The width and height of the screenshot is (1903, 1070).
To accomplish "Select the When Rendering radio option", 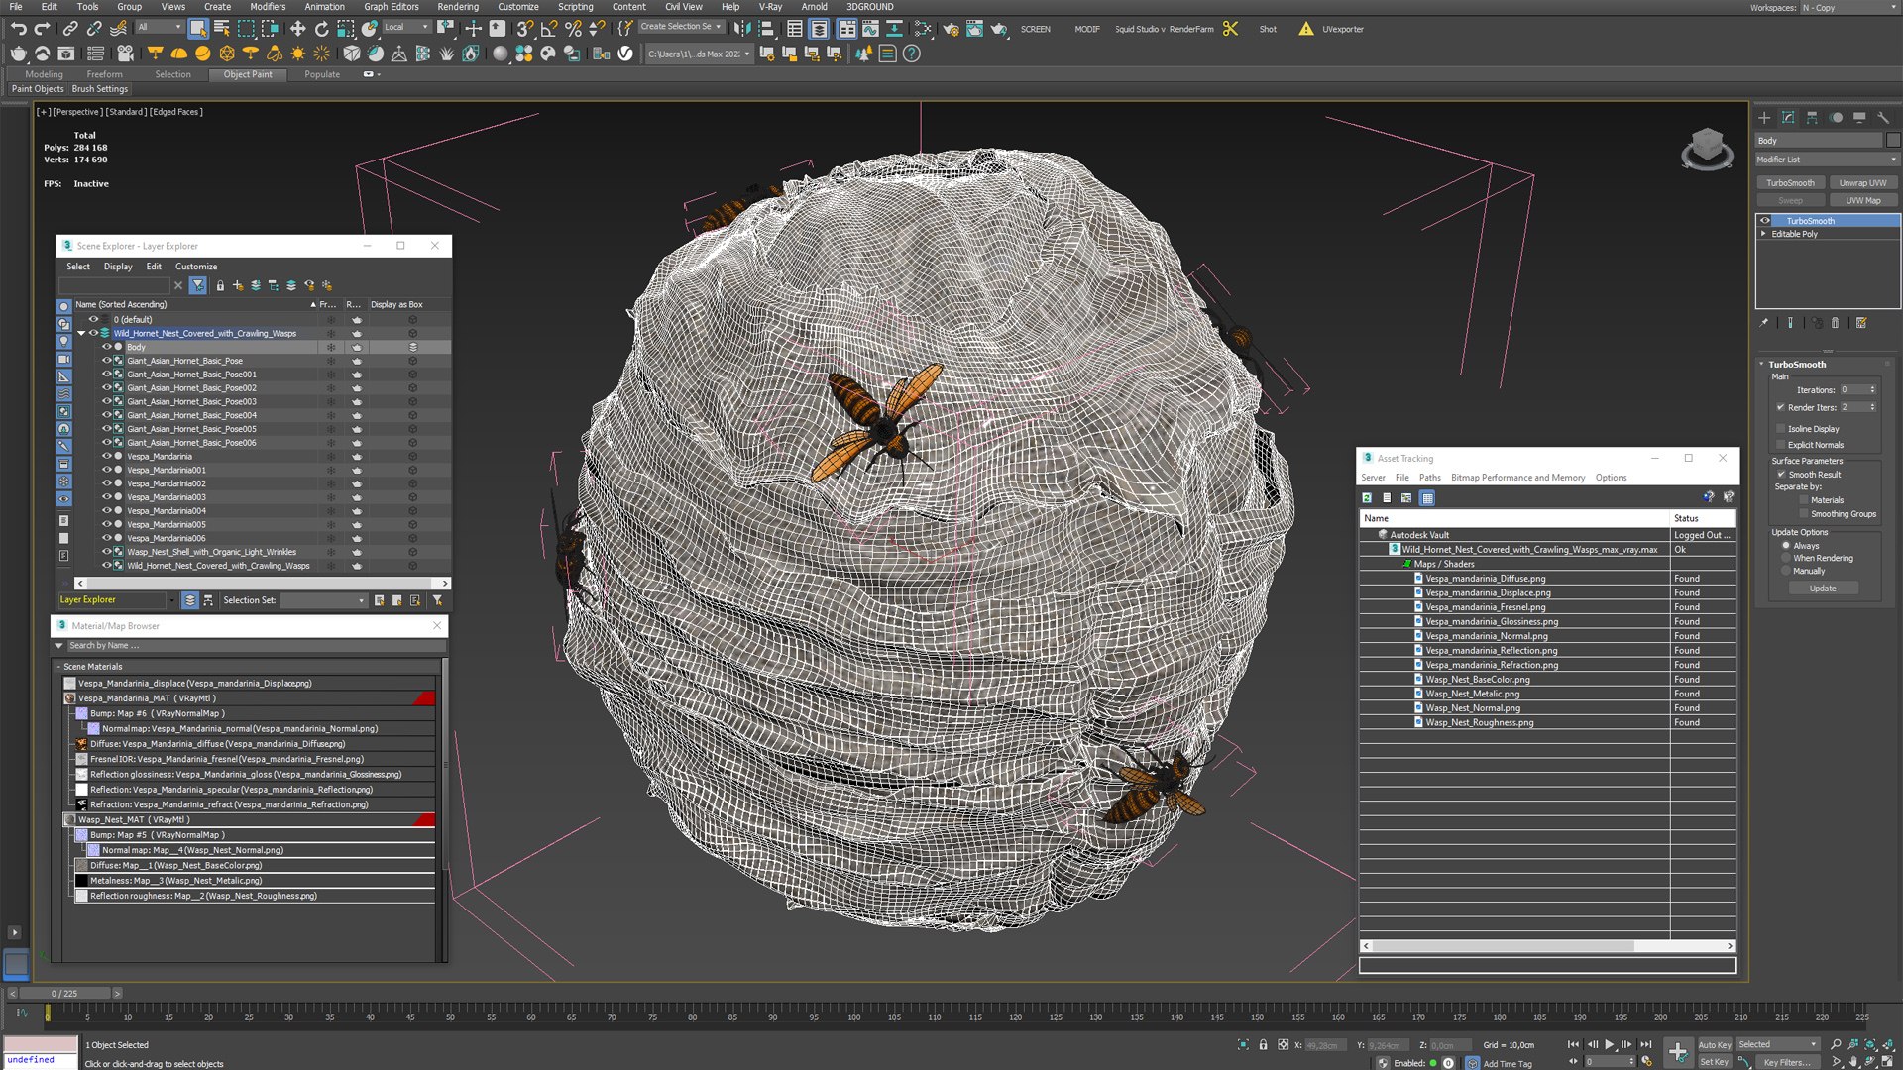I will (x=1786, y=558).
